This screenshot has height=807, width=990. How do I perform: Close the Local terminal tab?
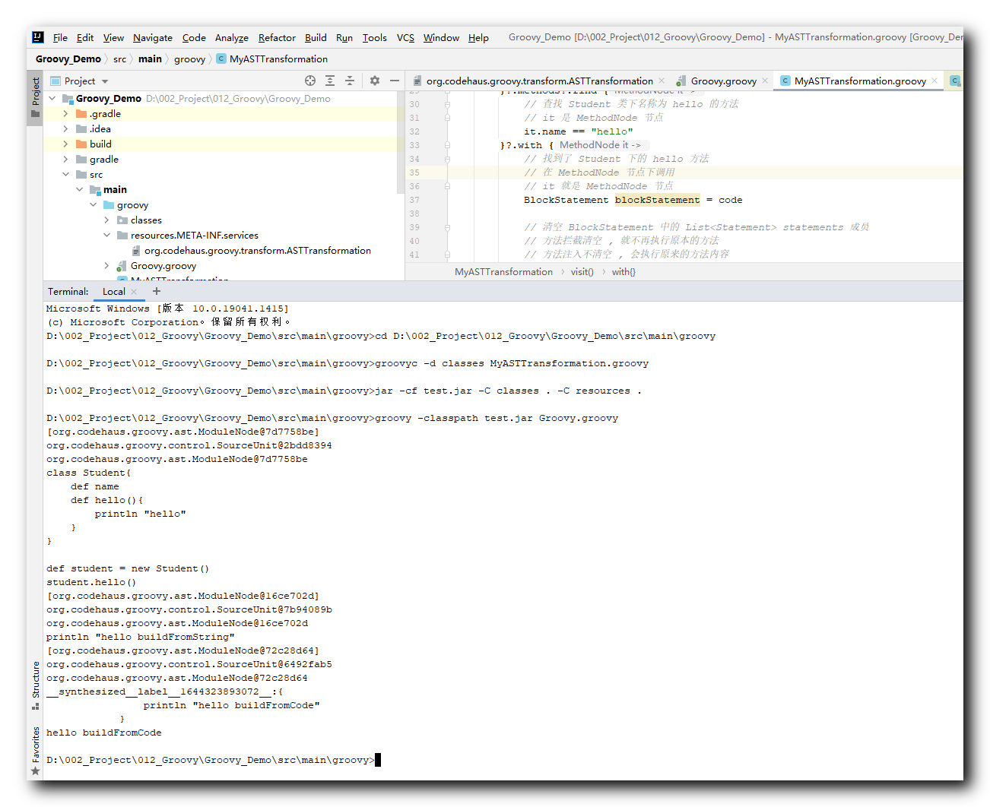pos(134,292)
